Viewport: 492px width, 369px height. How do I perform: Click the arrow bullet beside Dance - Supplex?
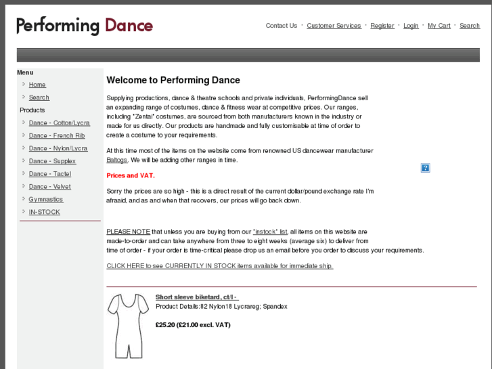(24, 160)
